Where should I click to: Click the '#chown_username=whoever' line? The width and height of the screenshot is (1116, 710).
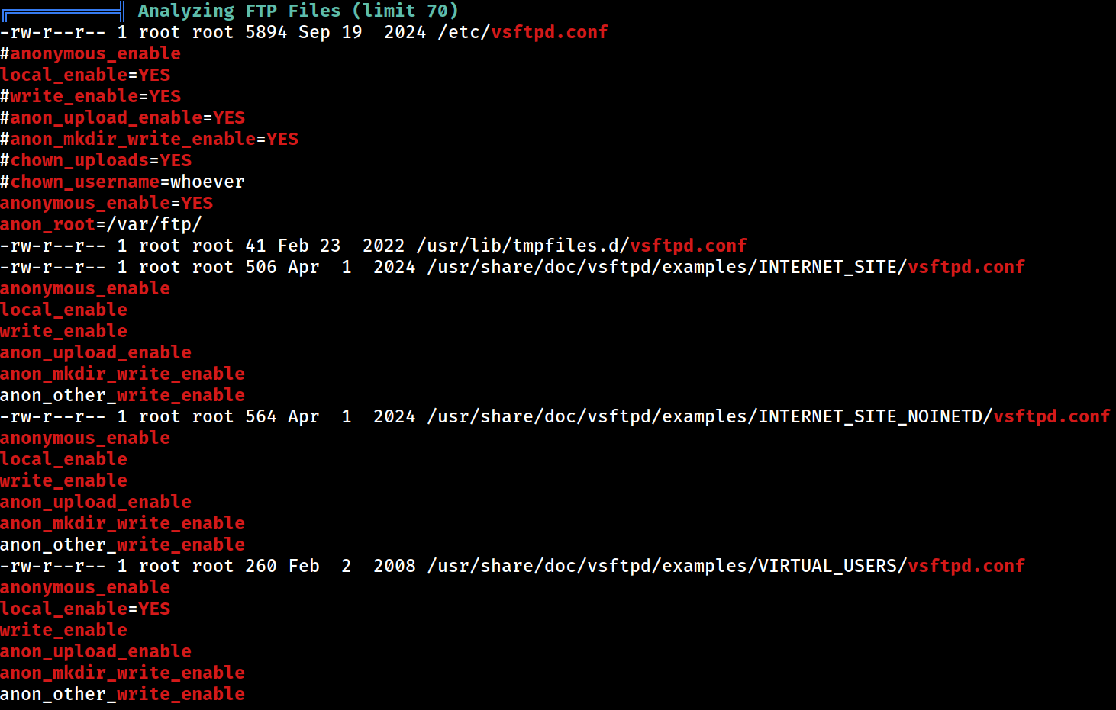tap(123, 182)
